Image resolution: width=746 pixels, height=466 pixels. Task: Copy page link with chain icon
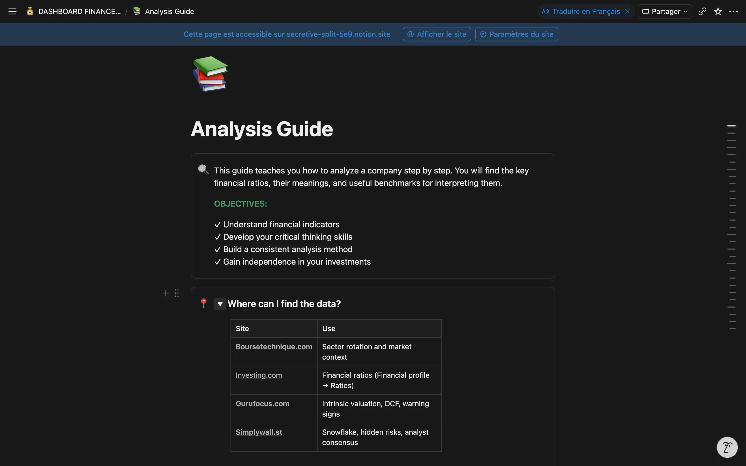pos(702,11)
